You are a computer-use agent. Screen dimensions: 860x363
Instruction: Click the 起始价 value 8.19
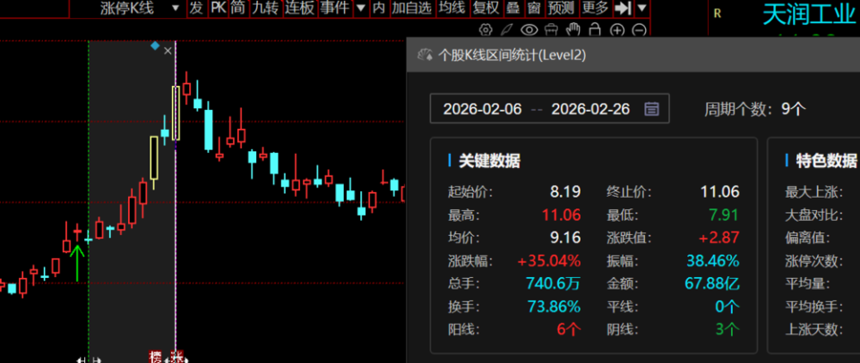coord(565,191)
